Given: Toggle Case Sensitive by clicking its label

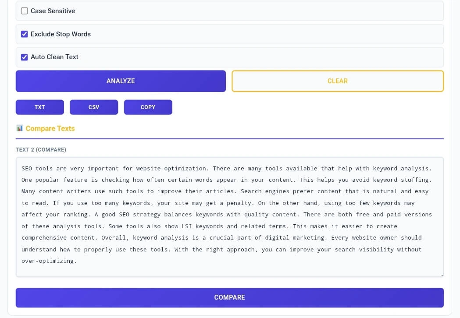Looking at the screenshot, I should click(x=52, y=11).
